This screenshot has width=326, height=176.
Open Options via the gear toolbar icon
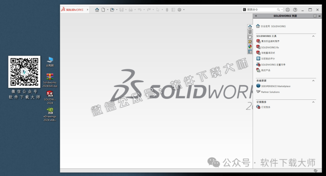(x=180, y=10)
